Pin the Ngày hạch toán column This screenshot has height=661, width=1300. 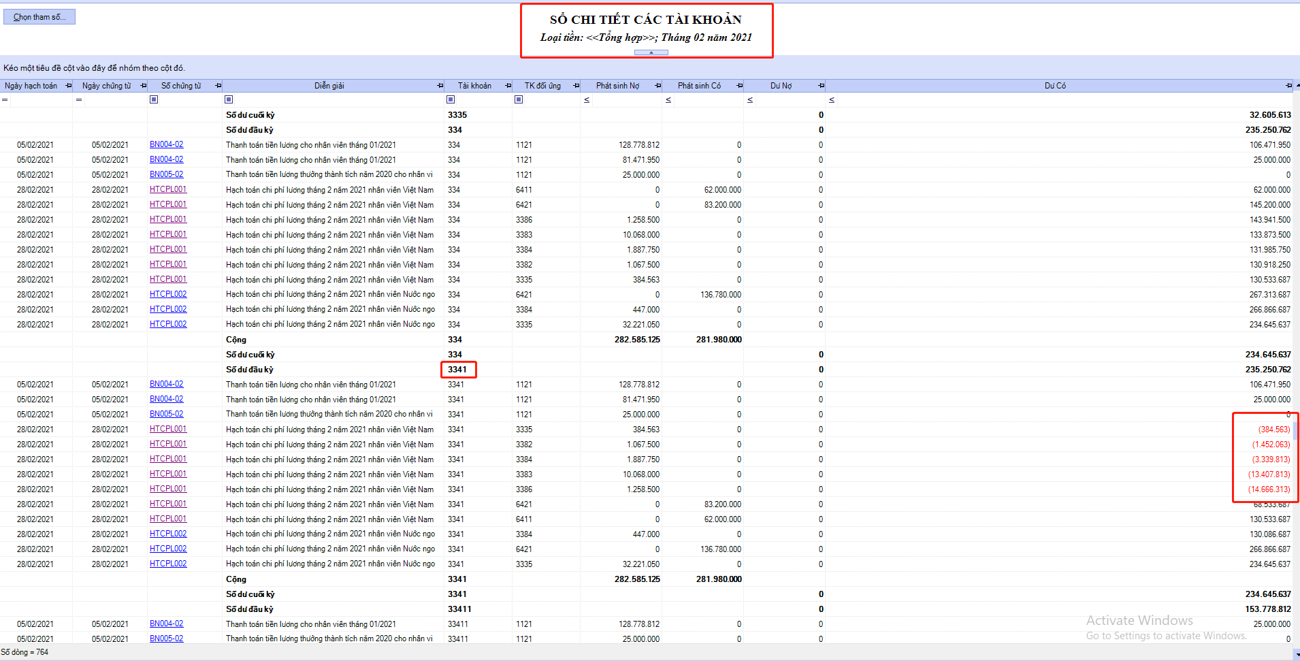pyautogui.click(x=68, y=86)
